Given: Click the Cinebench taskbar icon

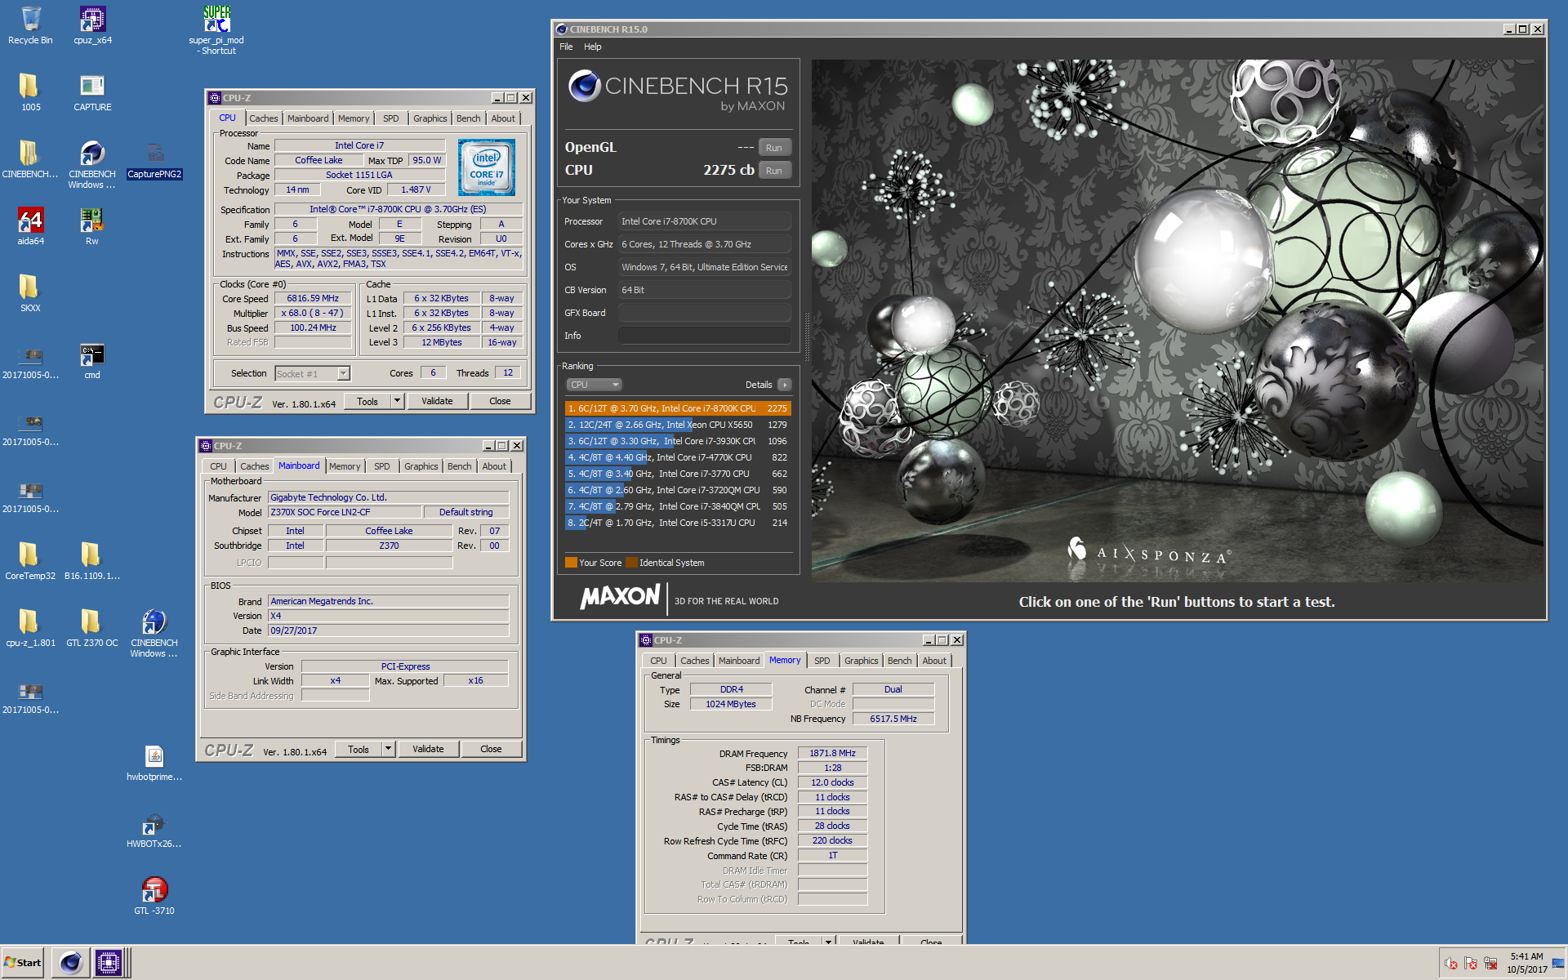Looking at the screenshot, I should (x=71, y=963).
